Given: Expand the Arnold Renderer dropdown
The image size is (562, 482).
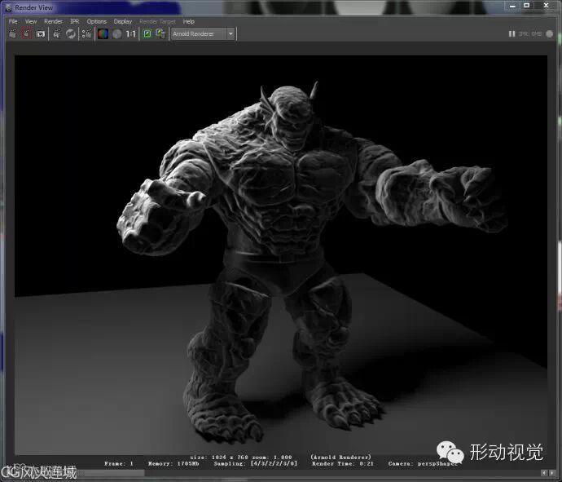Looking at the screenshot, I should click(231, 34).
